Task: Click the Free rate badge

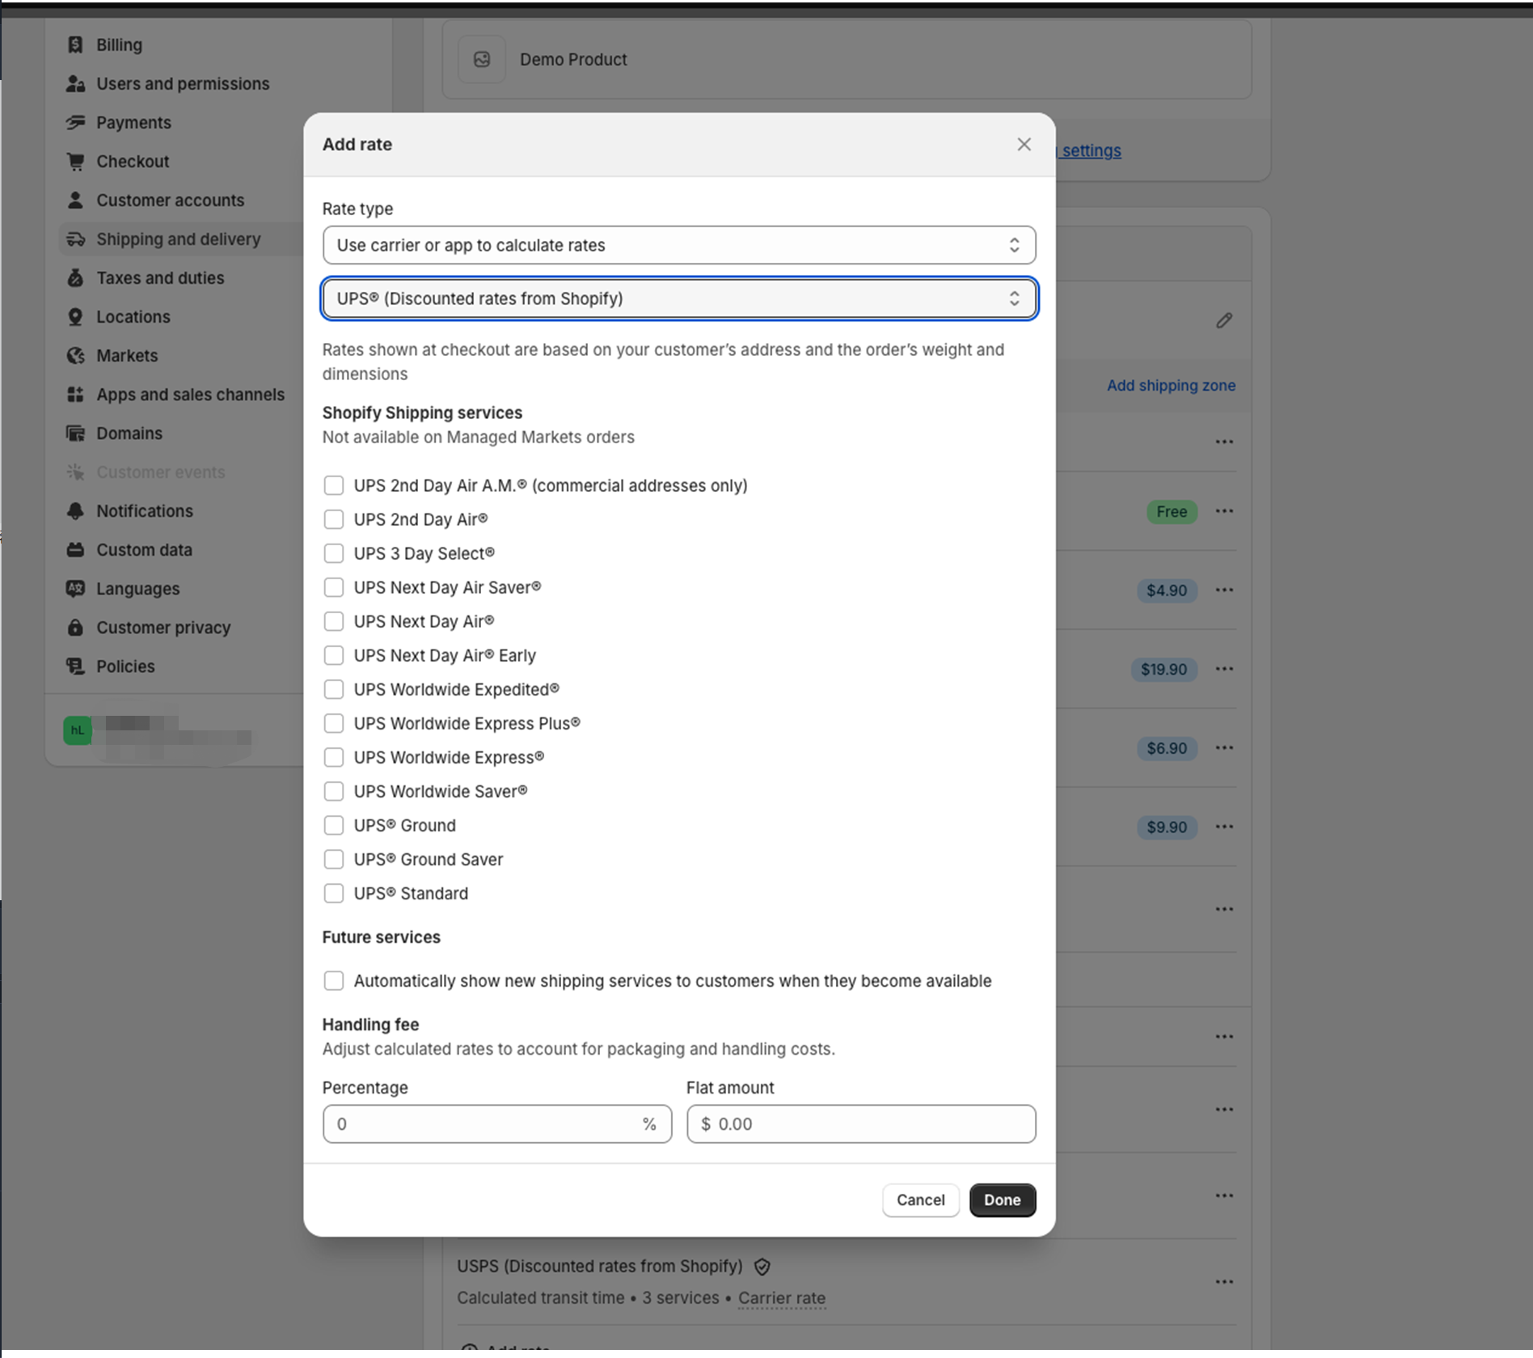Action: tap(1172, 511)
